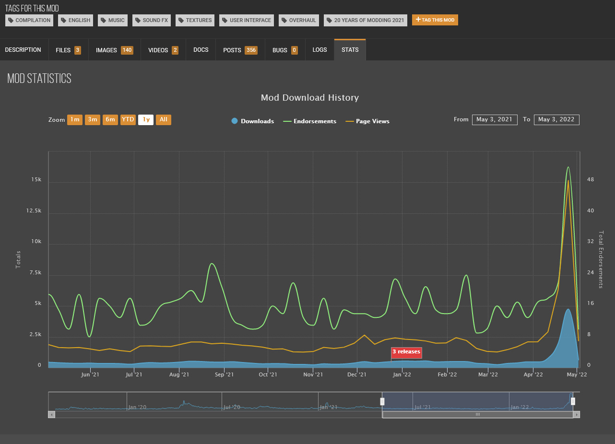Select the STATS tab

tap(350, 50)
